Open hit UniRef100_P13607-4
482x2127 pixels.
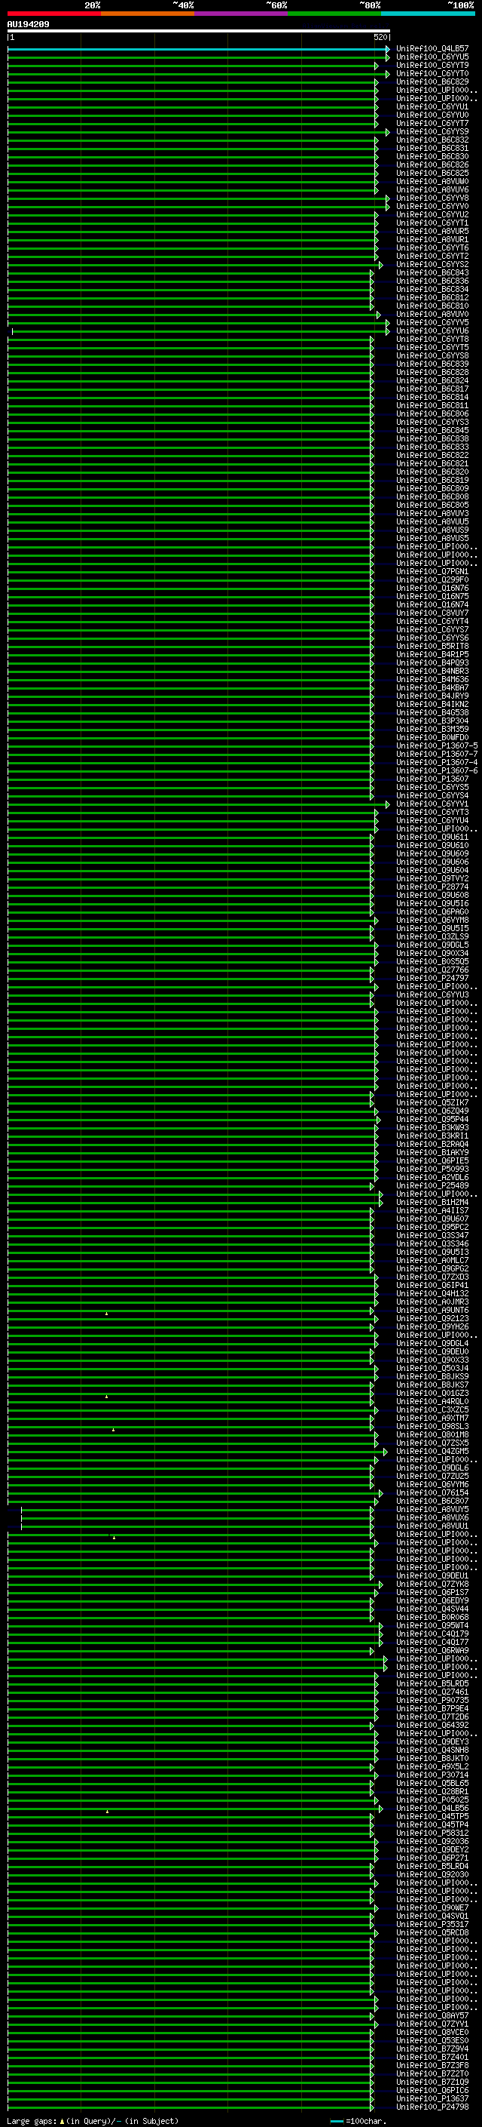437,762
